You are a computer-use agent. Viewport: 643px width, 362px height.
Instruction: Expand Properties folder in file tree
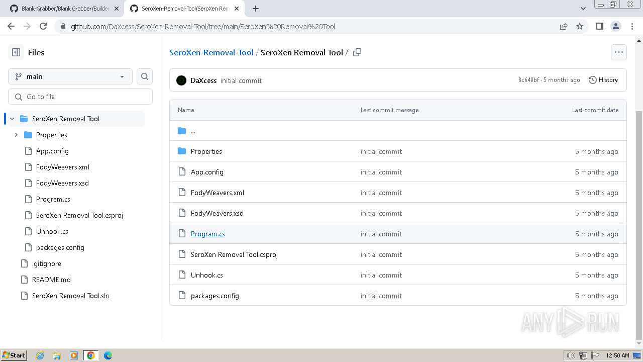tap(16, 135)
